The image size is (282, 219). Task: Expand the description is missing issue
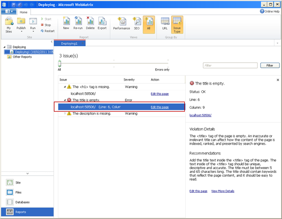(65, 114)
